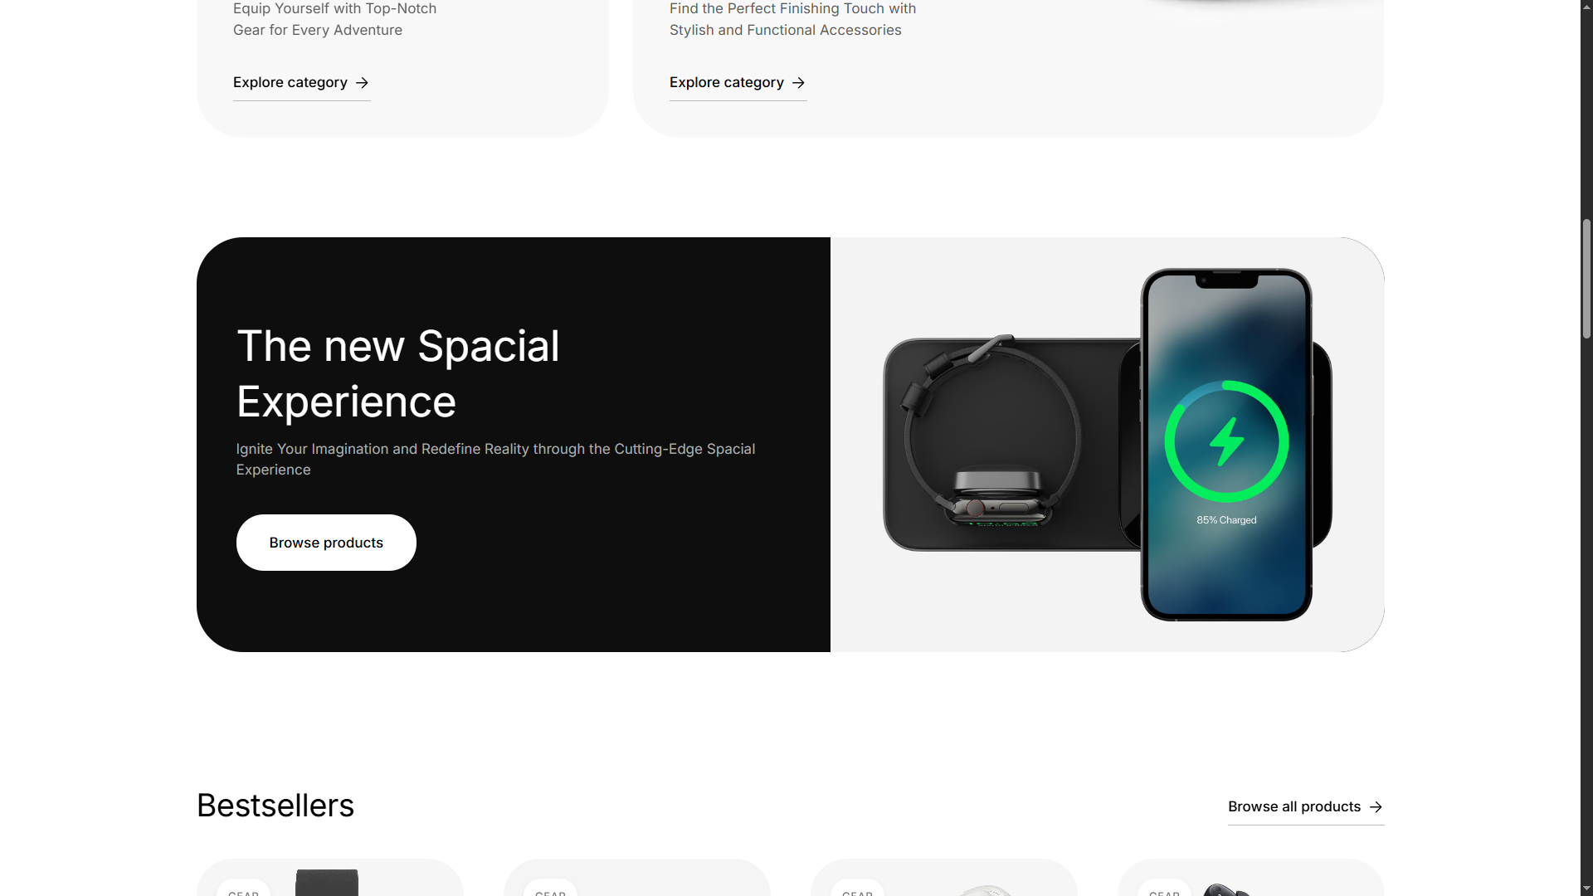Click the green lightning charging icon on the phone
This screenshot has height=896, width=1593.
(x=1226, y=441)
